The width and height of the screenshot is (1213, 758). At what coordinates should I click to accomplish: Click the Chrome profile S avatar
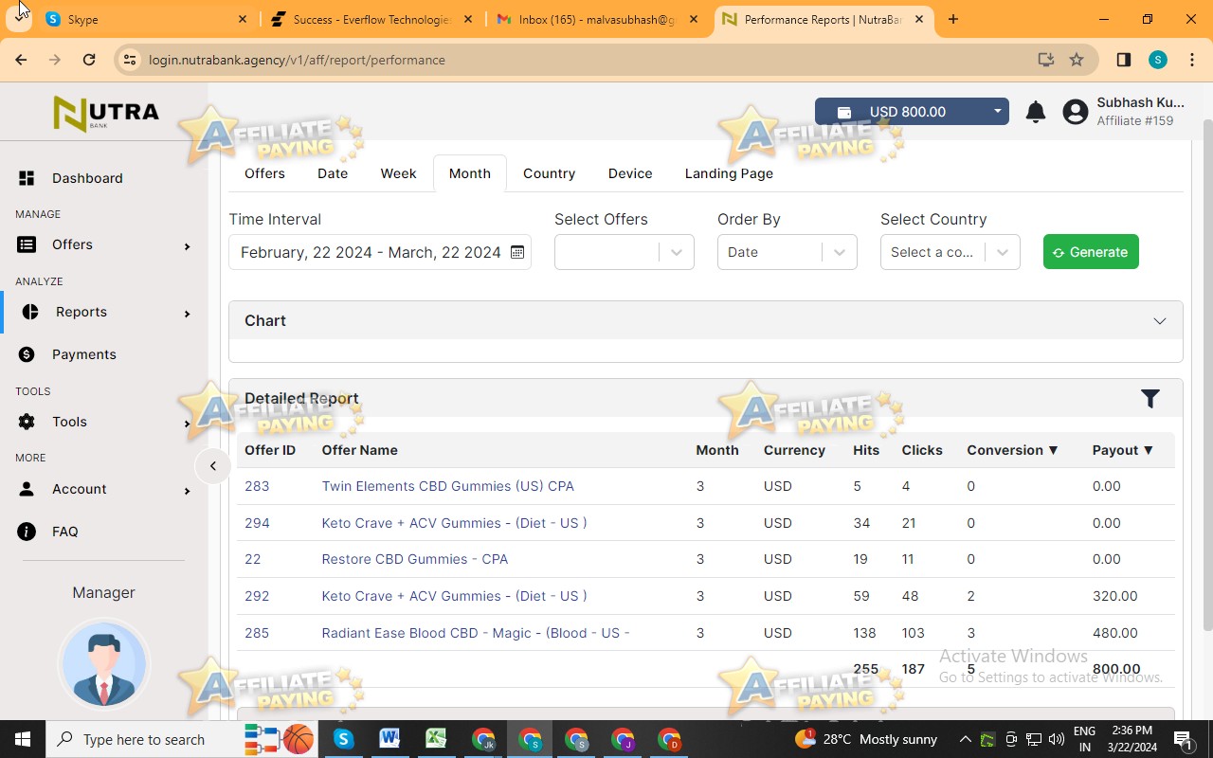(1158, 60)
